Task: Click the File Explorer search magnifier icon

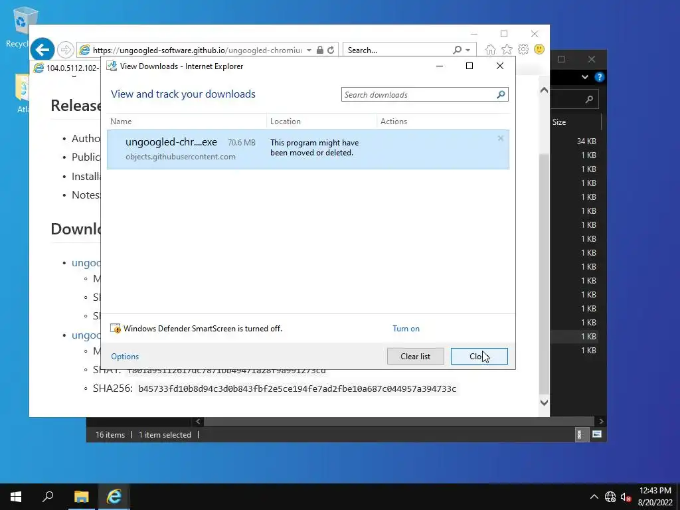Action: pos(589,100)
